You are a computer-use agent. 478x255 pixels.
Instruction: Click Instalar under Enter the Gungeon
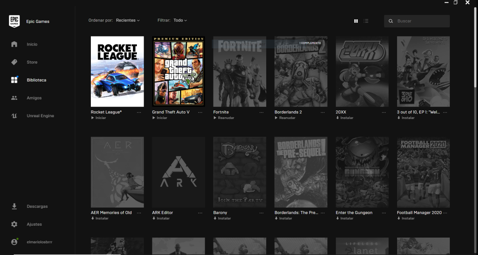tap(344, 219)
